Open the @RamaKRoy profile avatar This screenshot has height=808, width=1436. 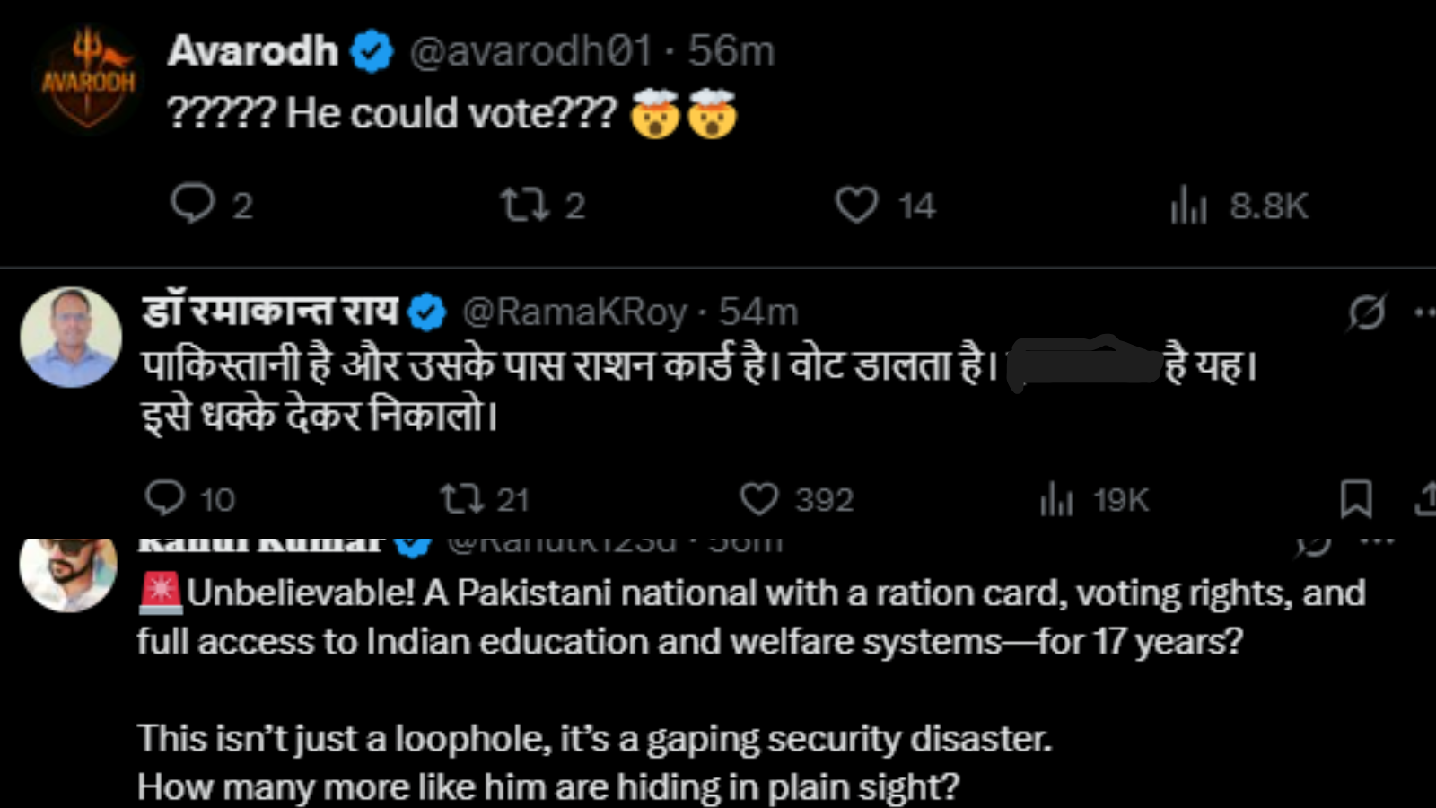pyautogui.click(x=71, y=338)
